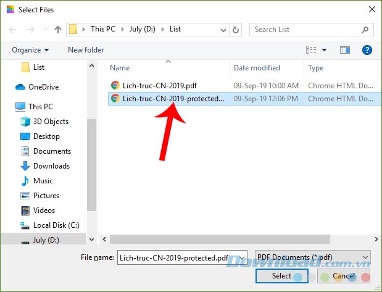This screenshot has height=292, width=382.
Task: Click the navigation pane scrollbar thumb
Action: [91, 165]
